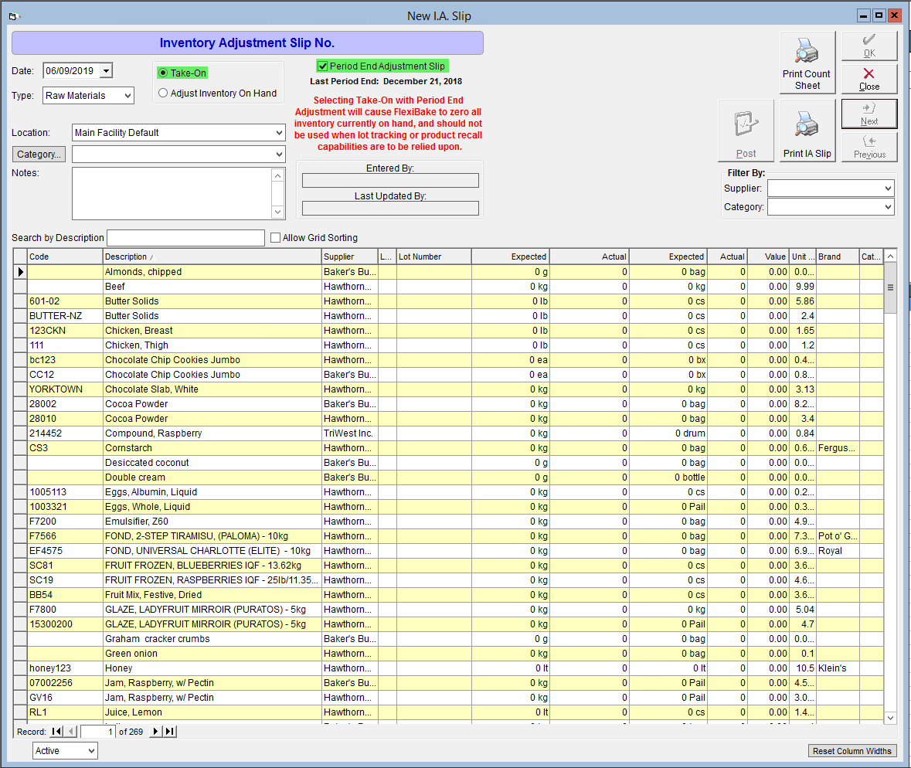Image resolution: width=911 pixels, height=768 pixels.
Task: Click inside the Notes text area
Action: (172, 193)
